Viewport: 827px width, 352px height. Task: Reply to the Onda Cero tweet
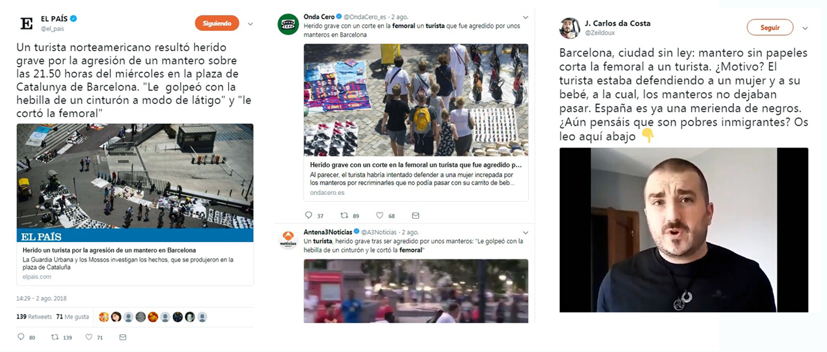point(309,215)
